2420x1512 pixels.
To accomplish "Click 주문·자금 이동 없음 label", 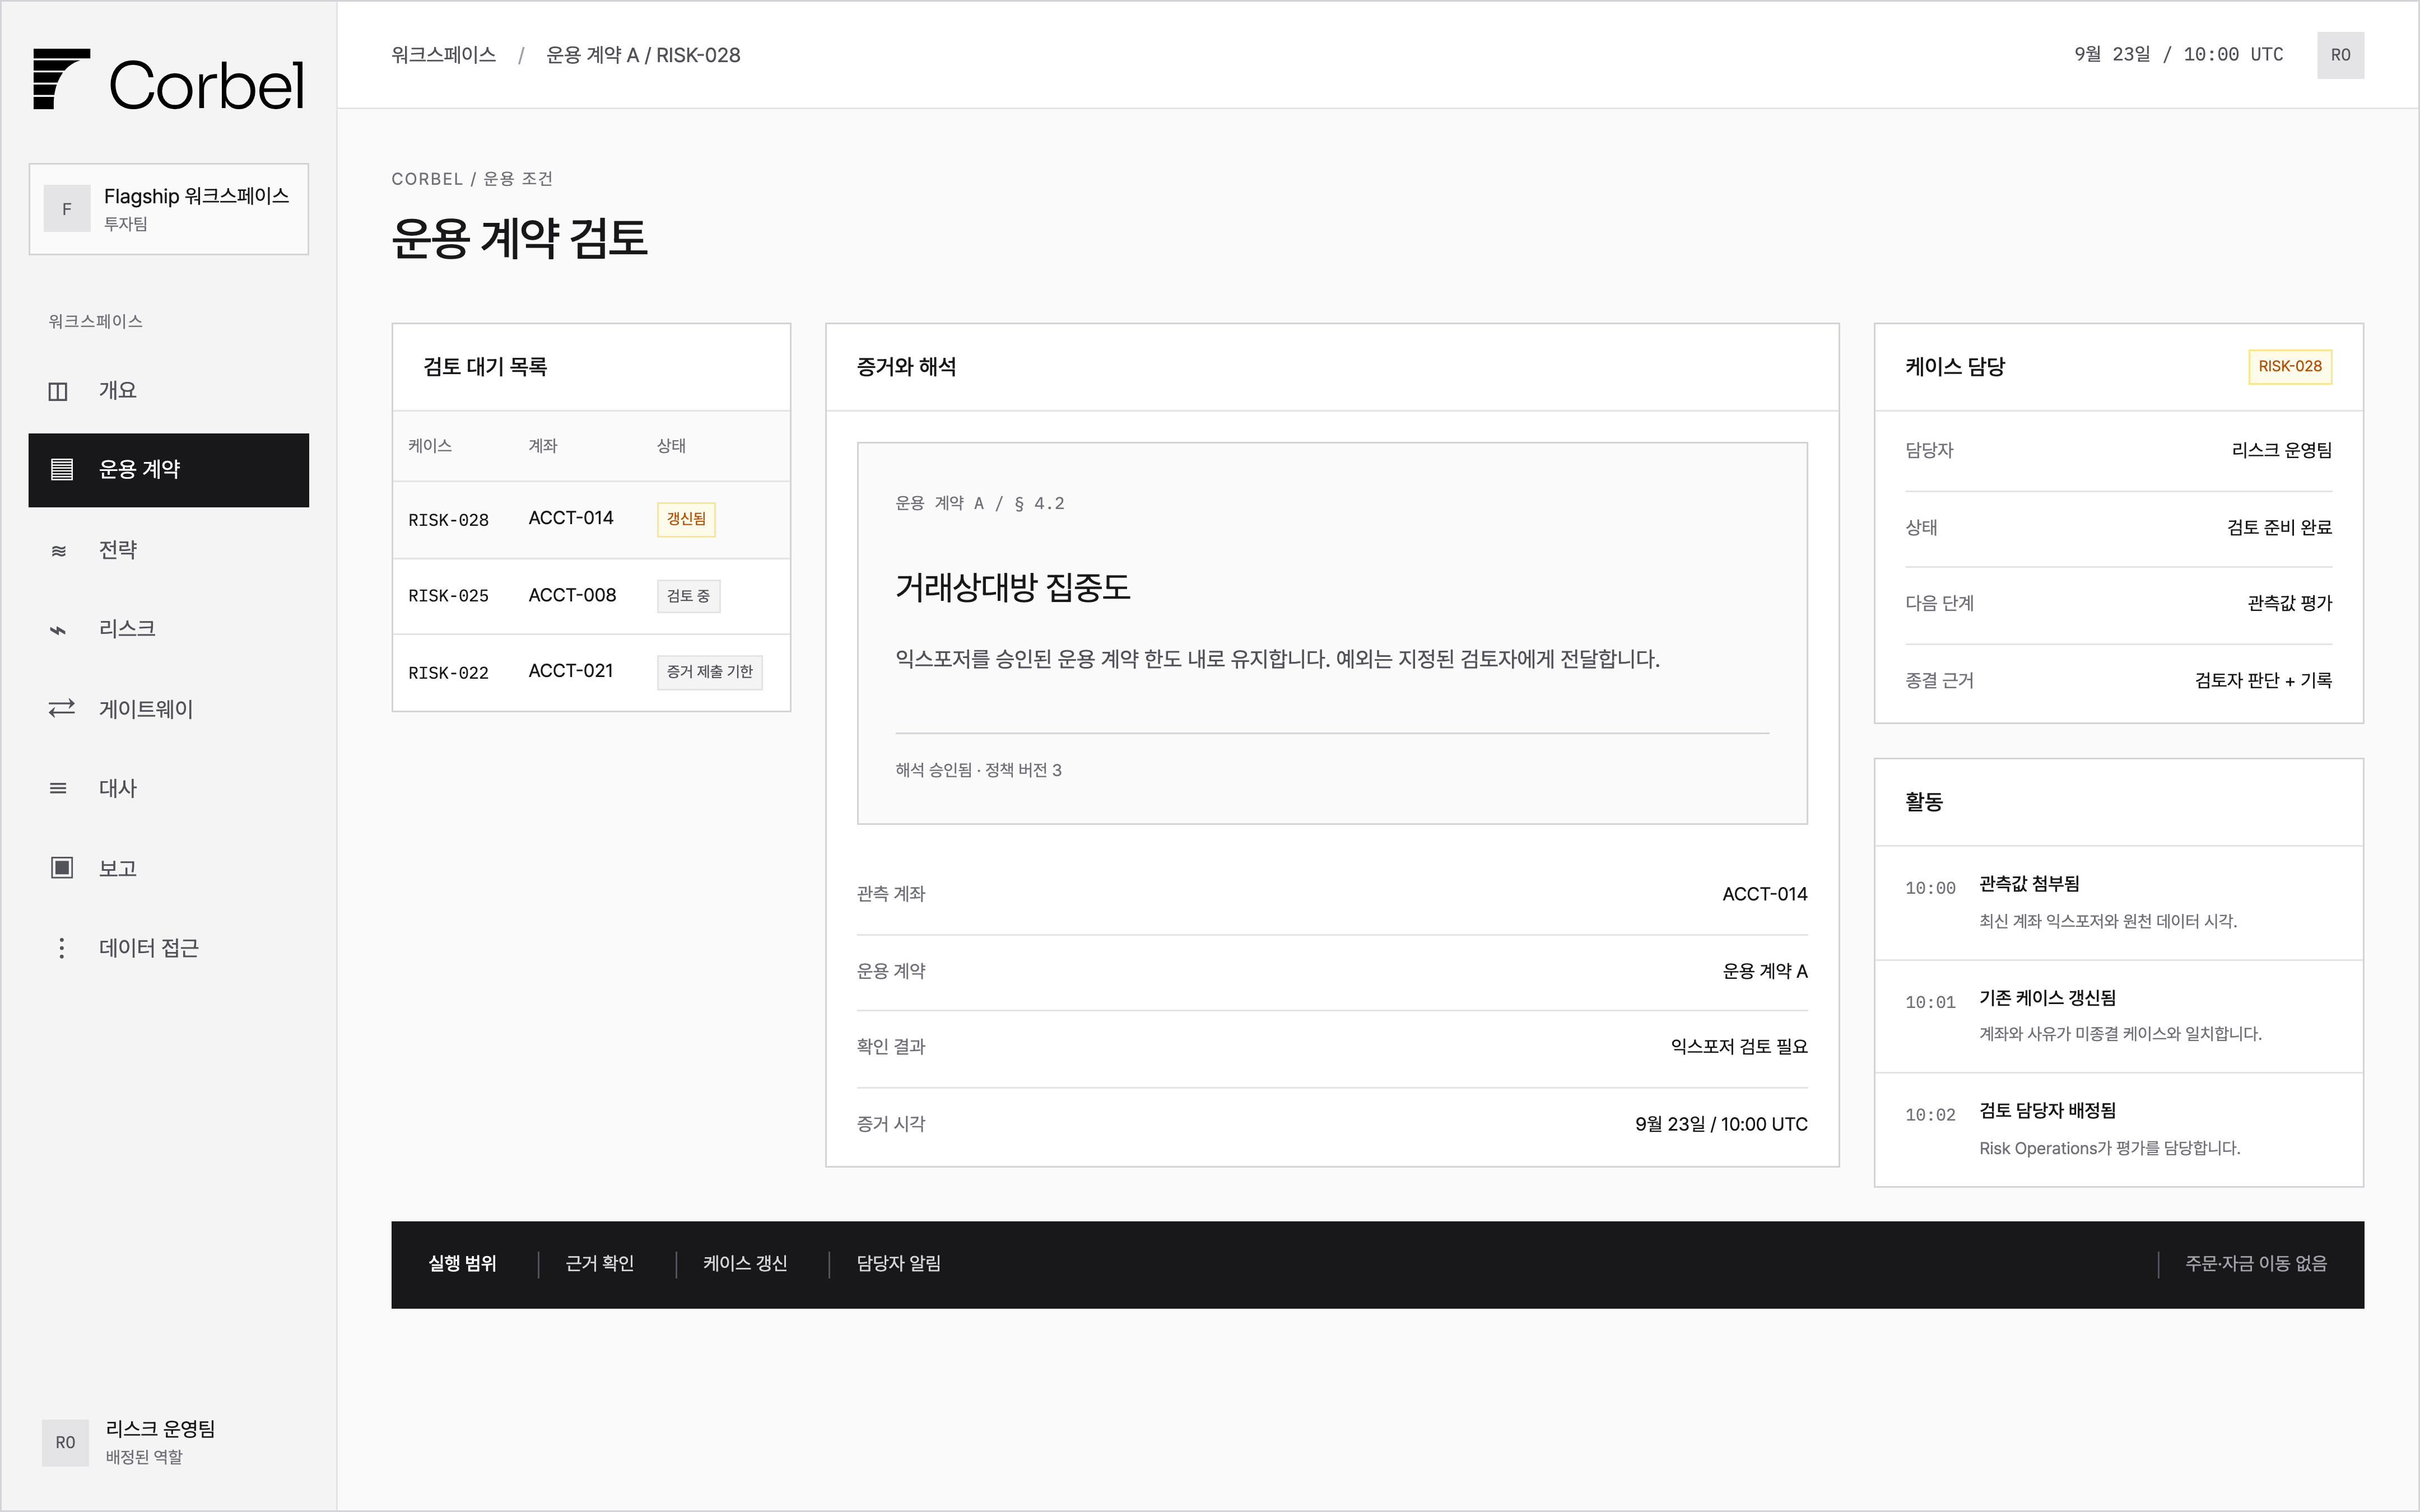I will click(x=2256, y=1264).
